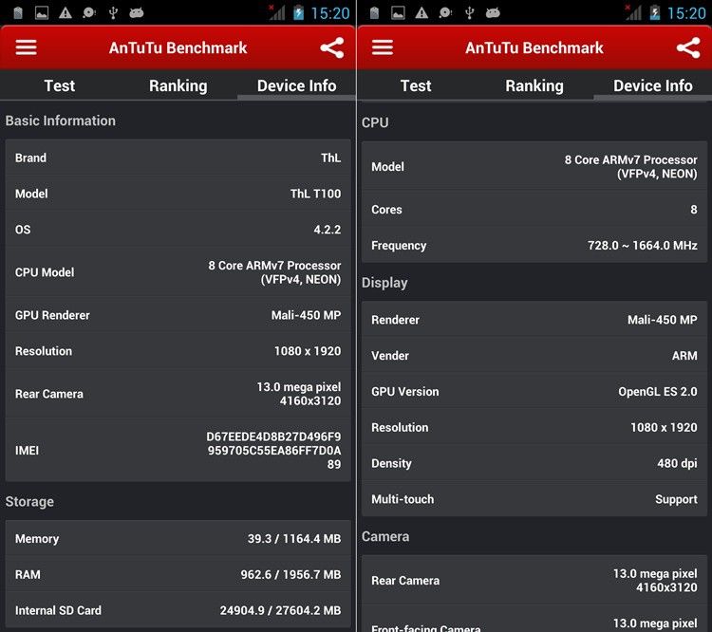Select Device Info tab, right screen
The width and height of the screenshot is (712, 632).
[653, 85]
